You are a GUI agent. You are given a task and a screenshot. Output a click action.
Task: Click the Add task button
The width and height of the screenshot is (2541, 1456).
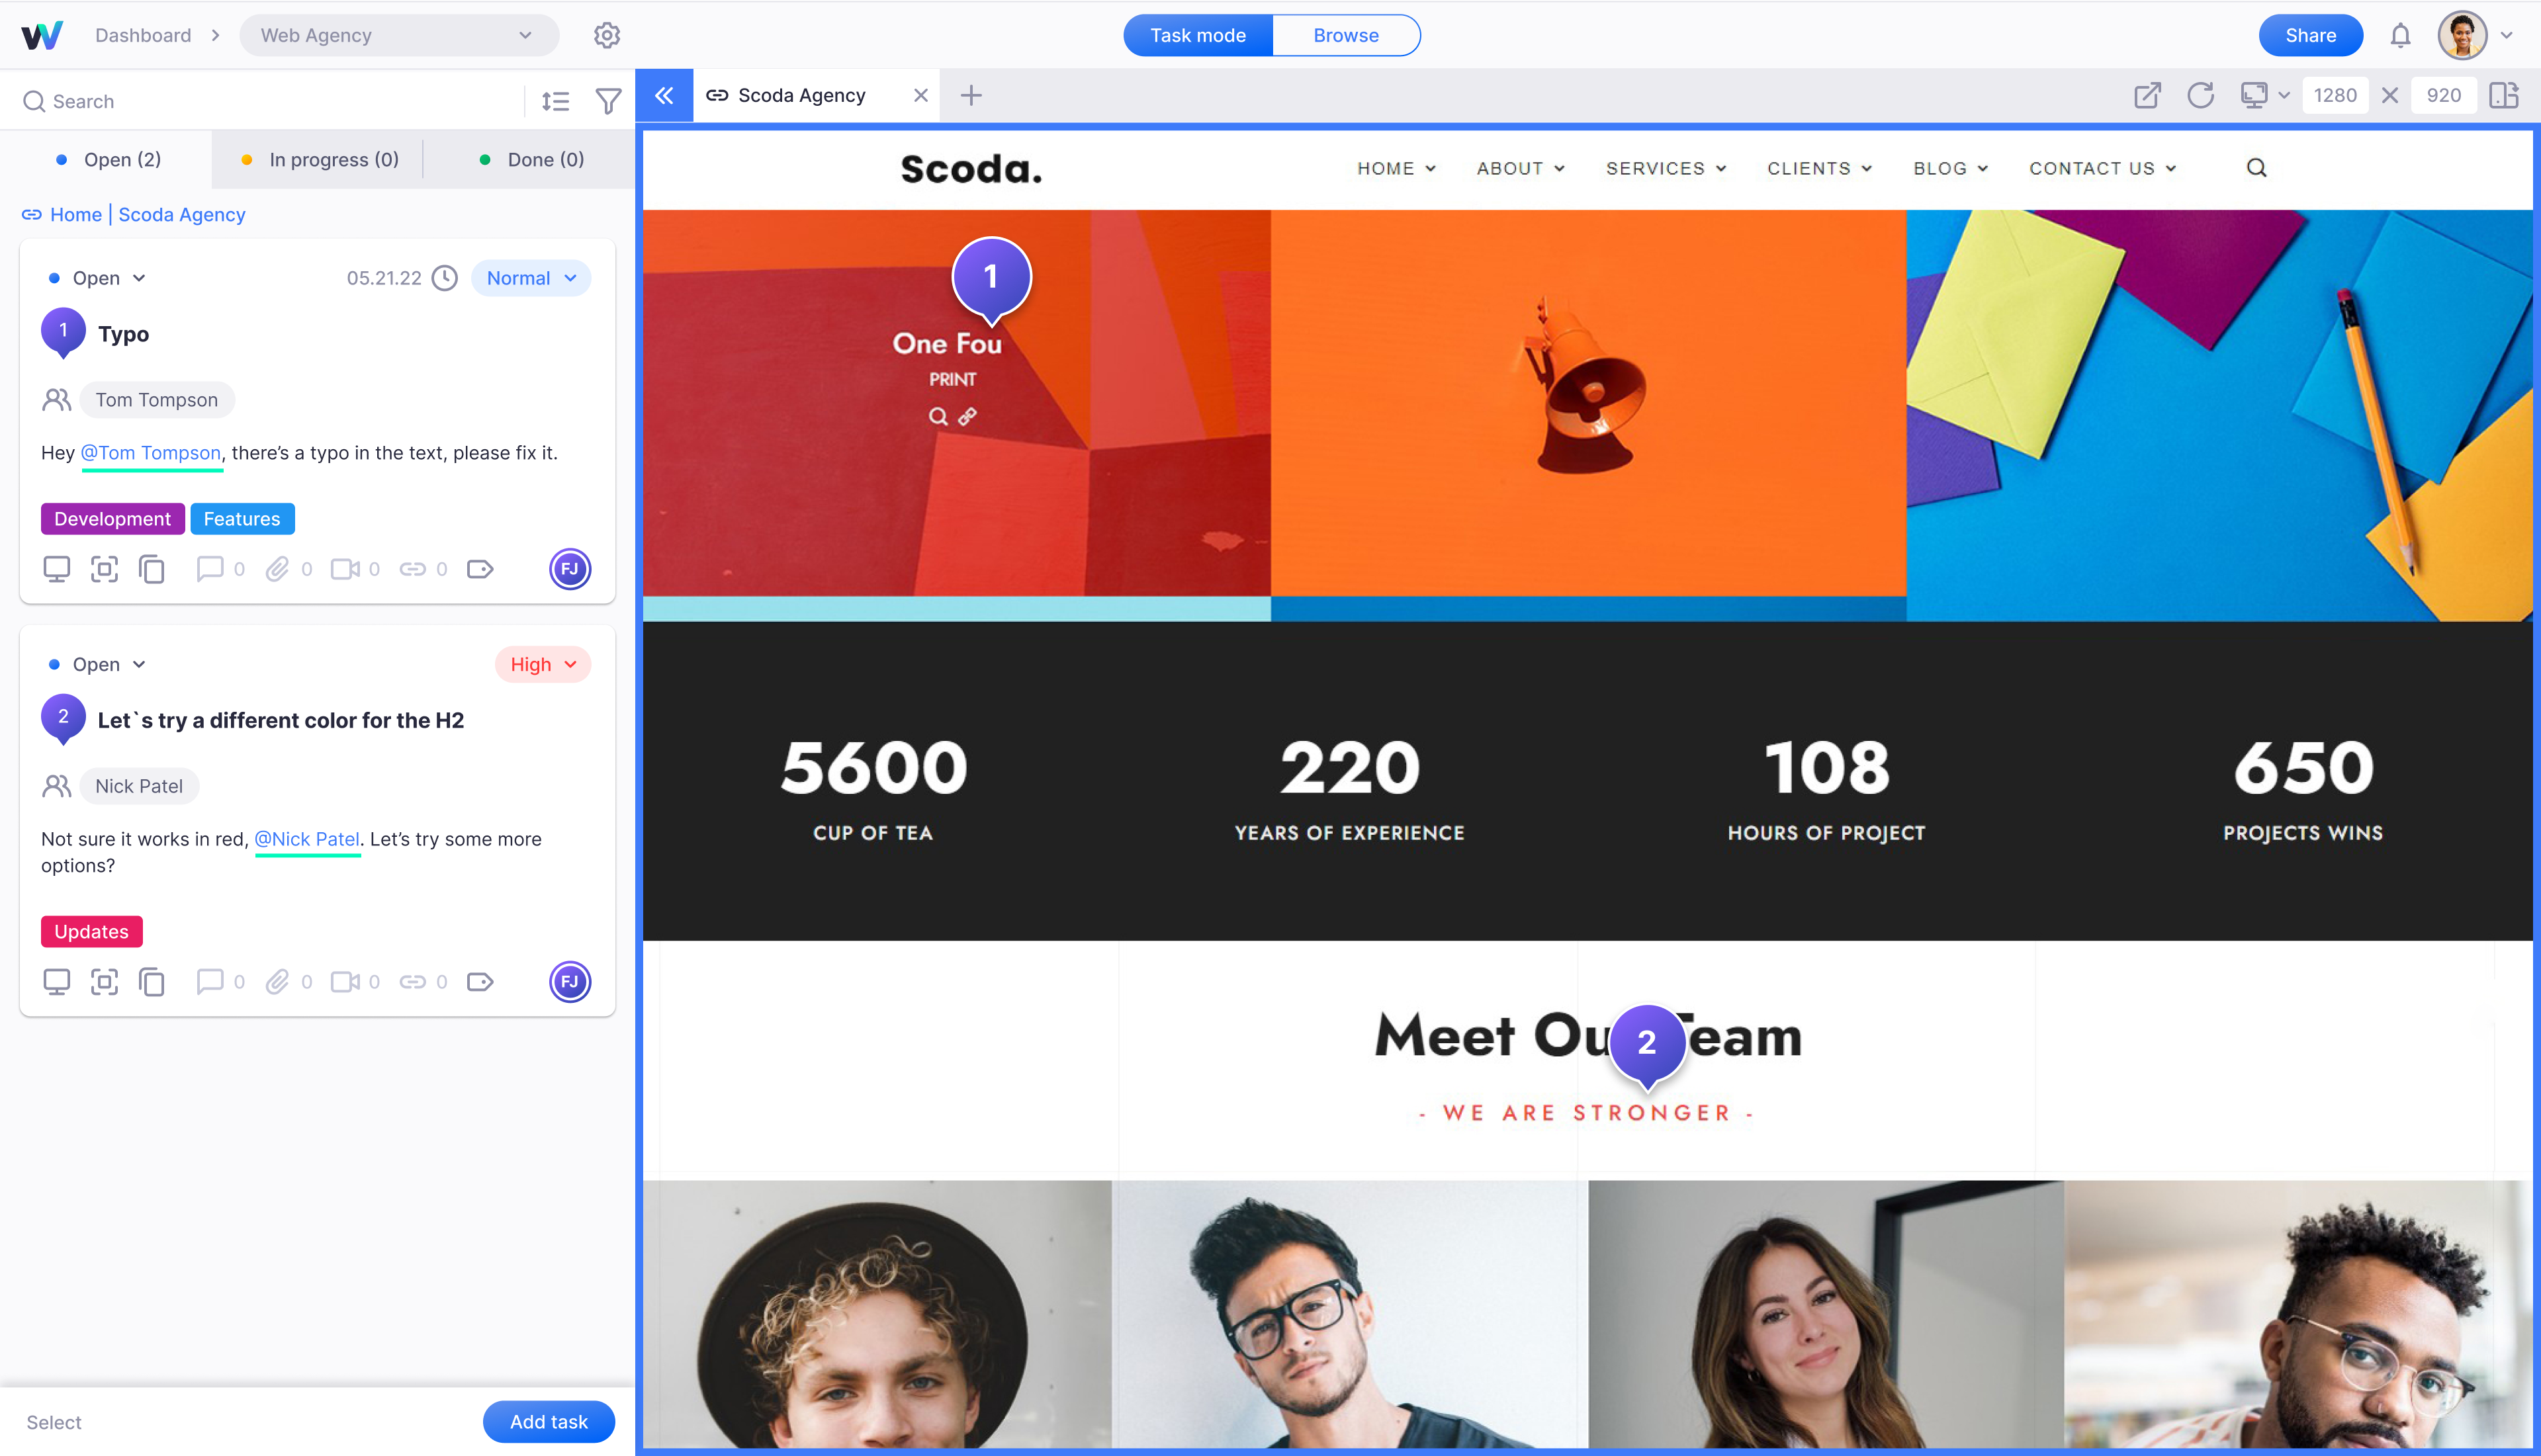549,1421
